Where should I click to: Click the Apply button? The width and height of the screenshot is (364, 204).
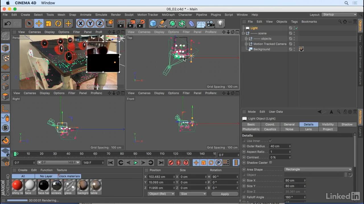[225, 194]
